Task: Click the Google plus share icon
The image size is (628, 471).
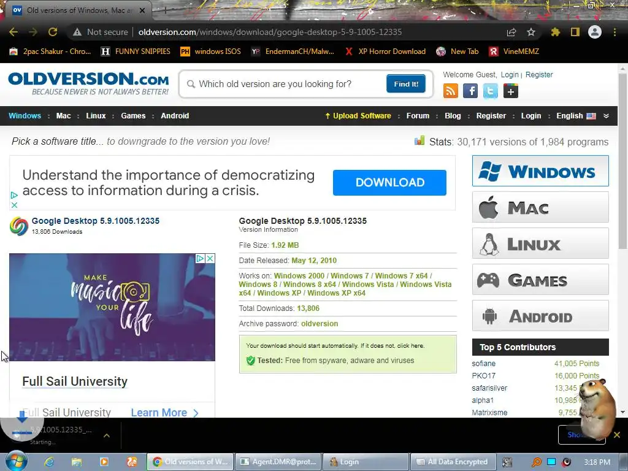Action: click(x=511, y=91)
